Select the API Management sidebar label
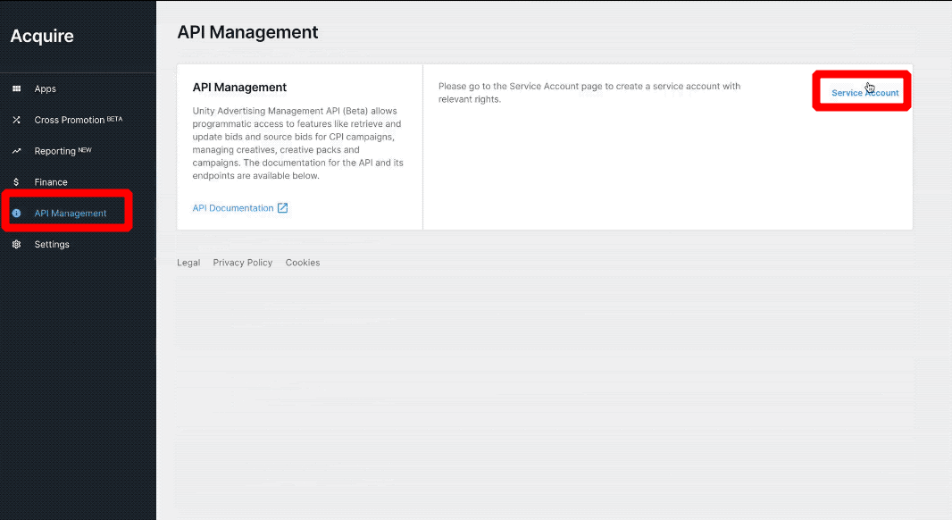The image size is (952, 520). point(71,214)
